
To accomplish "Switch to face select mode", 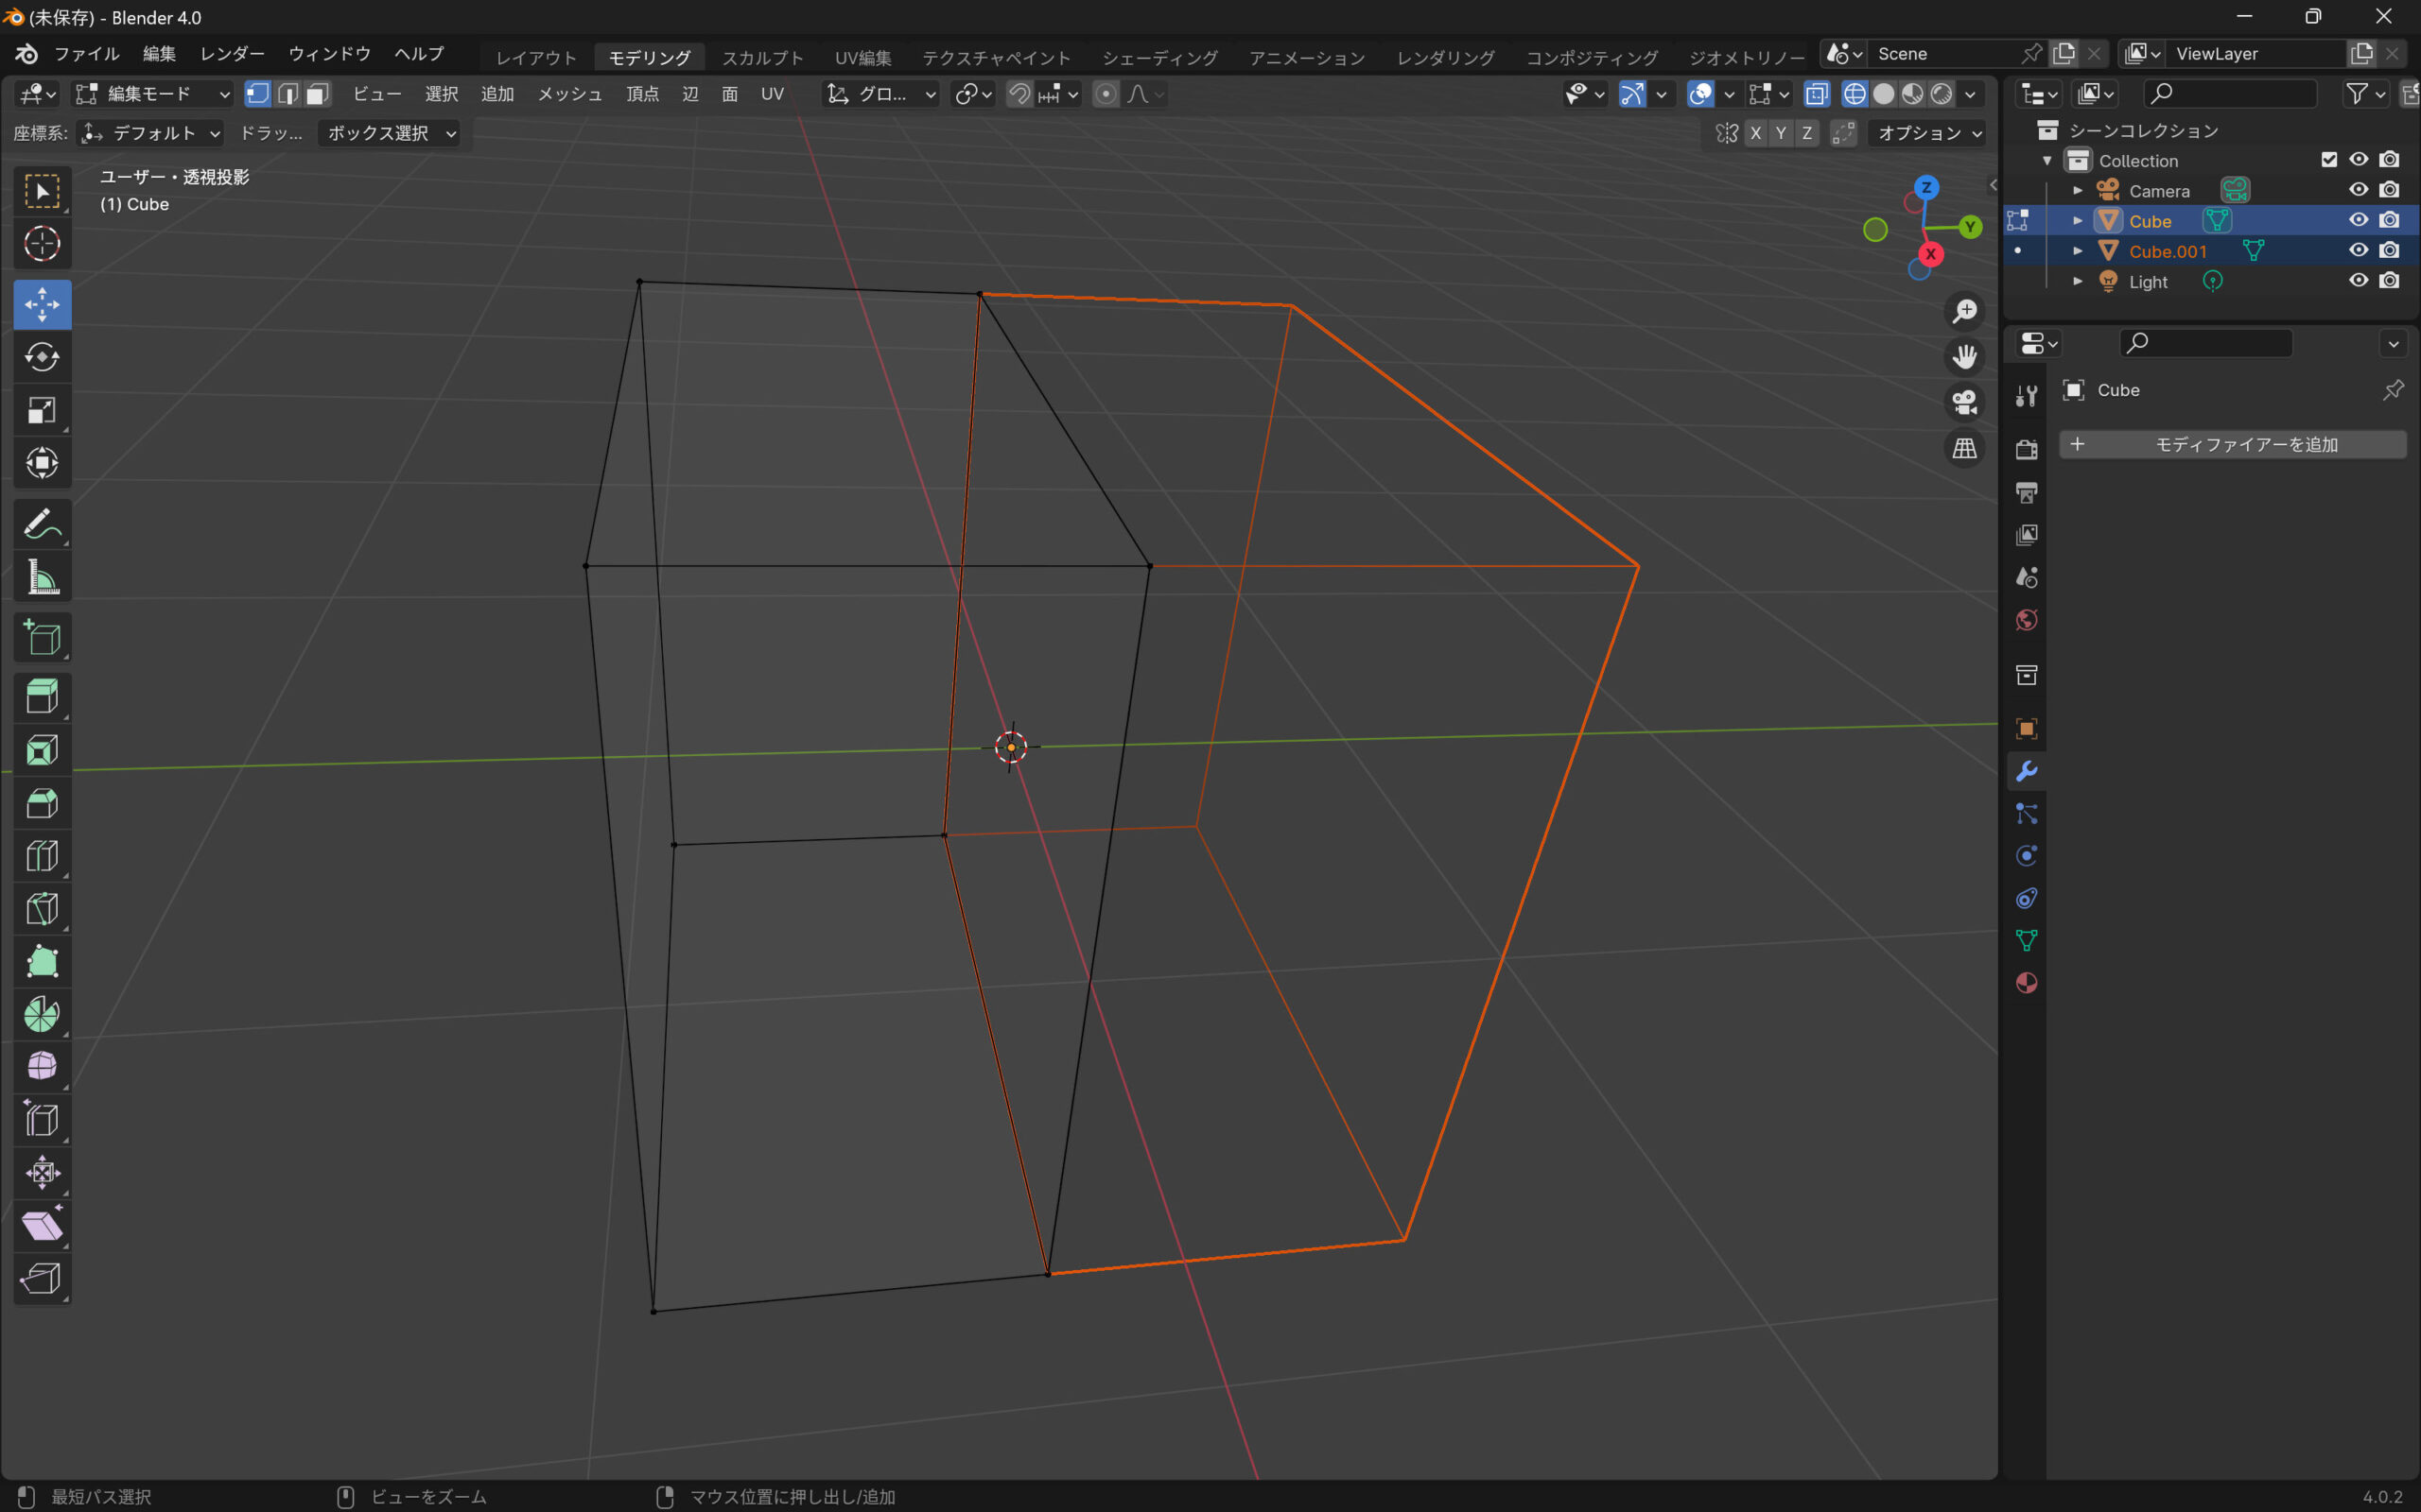I will (x=318, y=94).
